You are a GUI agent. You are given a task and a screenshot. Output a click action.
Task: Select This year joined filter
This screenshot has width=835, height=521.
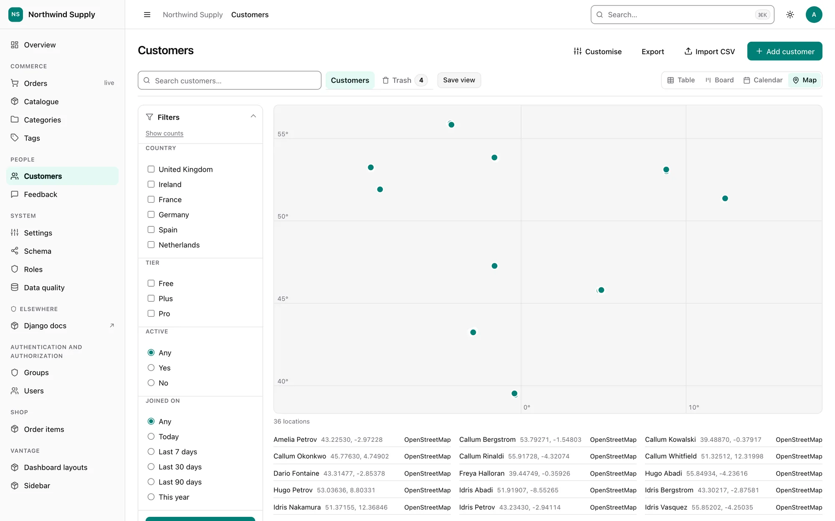(151, 497)
